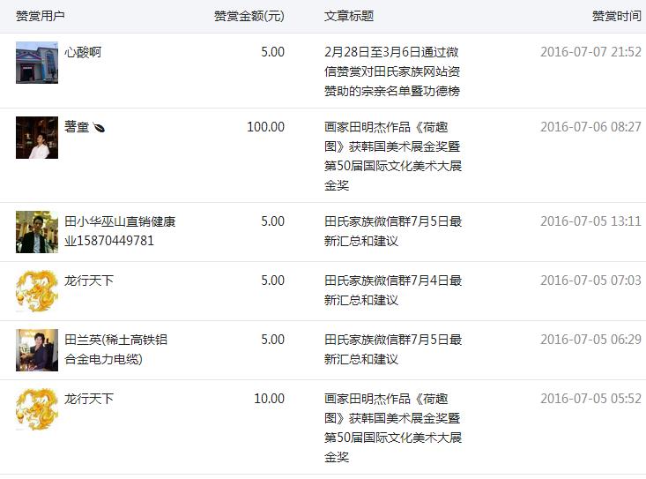Click the 赞赏金额(元) column header
Image resolution: width=646 pixels, height=479 pixels.
pos(249,16)
